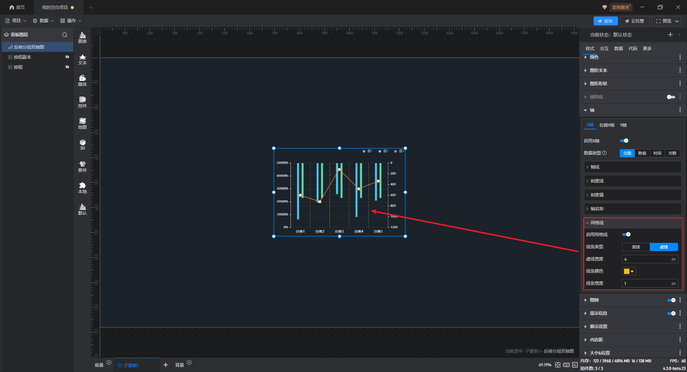Open the 预览 dropdown arrow
The height and width of the screenshot is (372, 687).
[x=677, y=21]
